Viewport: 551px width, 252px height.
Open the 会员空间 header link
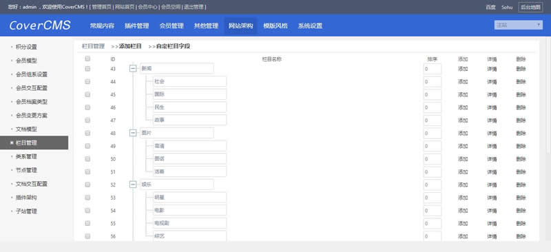tap(170, 7)
